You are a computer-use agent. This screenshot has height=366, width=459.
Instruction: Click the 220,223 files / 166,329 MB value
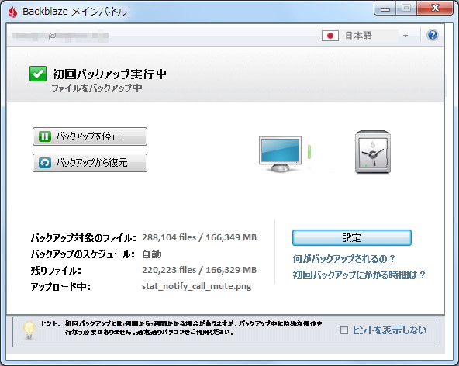pos(199,270)
